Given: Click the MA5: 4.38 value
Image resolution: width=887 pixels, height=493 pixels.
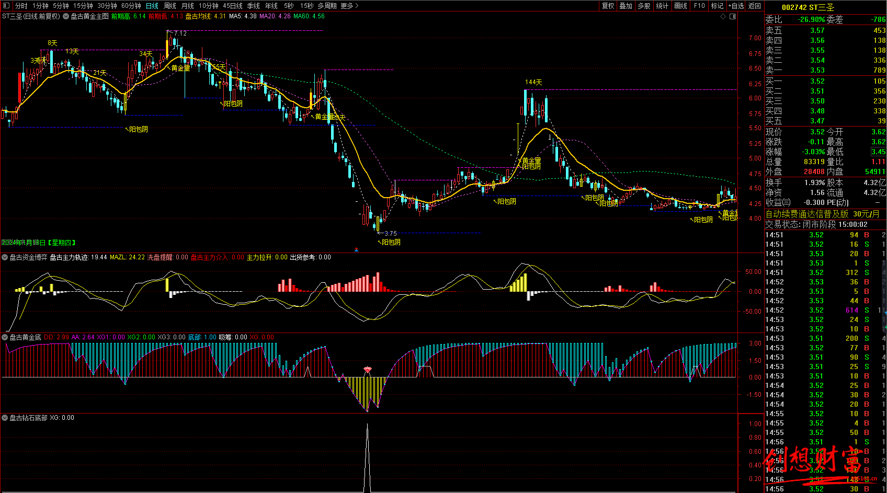Looking at the screenshot, I should point(243,16).
